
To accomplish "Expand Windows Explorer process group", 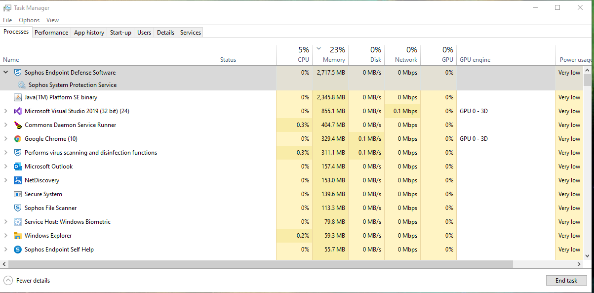I will tap(6, 236).
